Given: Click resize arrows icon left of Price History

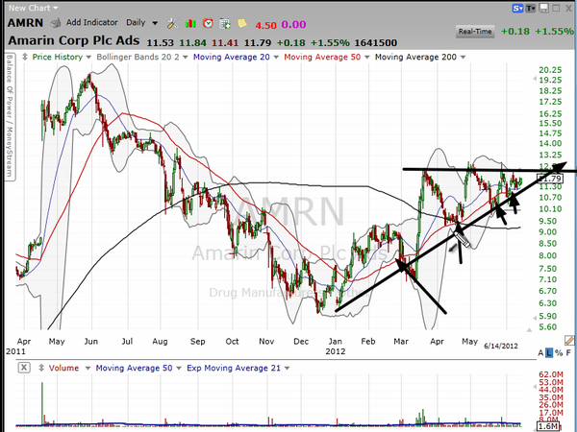Looking at the screenshot, I should point(25,58).
